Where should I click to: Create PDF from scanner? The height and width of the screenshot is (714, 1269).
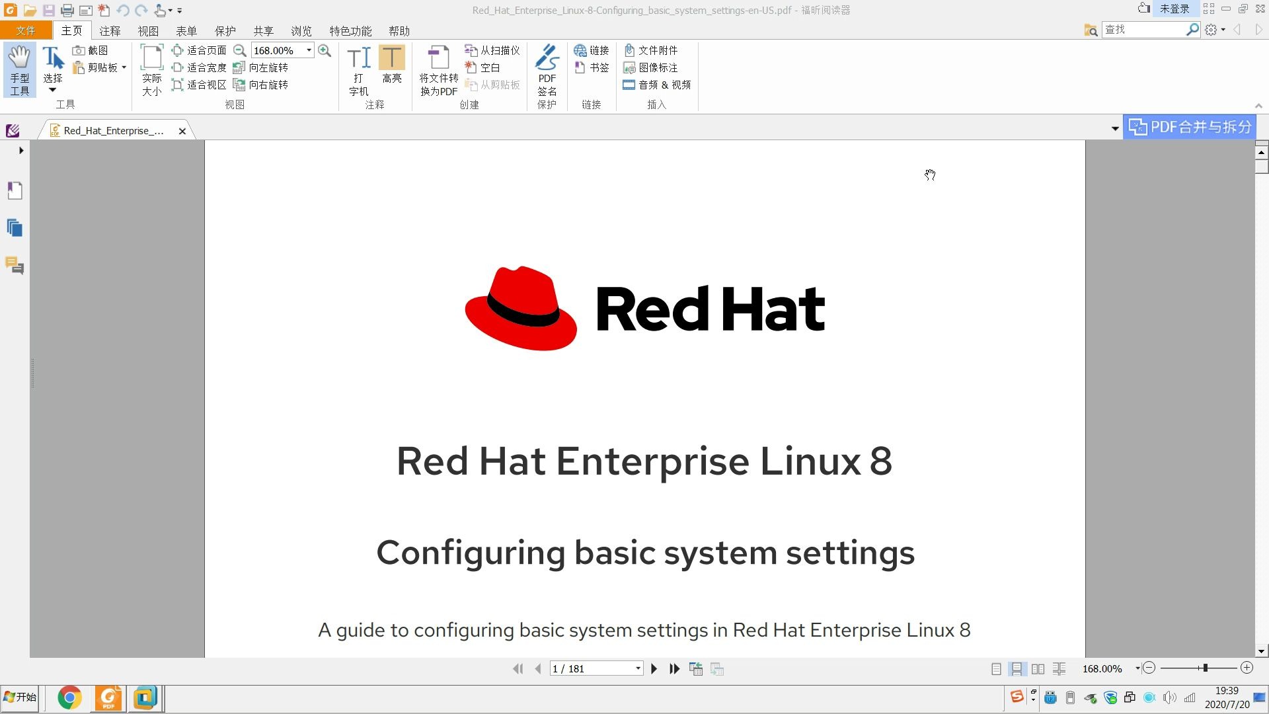click(492, 50)
